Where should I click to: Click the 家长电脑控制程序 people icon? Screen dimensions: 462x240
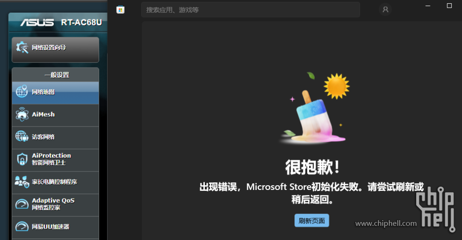point(22,181)
